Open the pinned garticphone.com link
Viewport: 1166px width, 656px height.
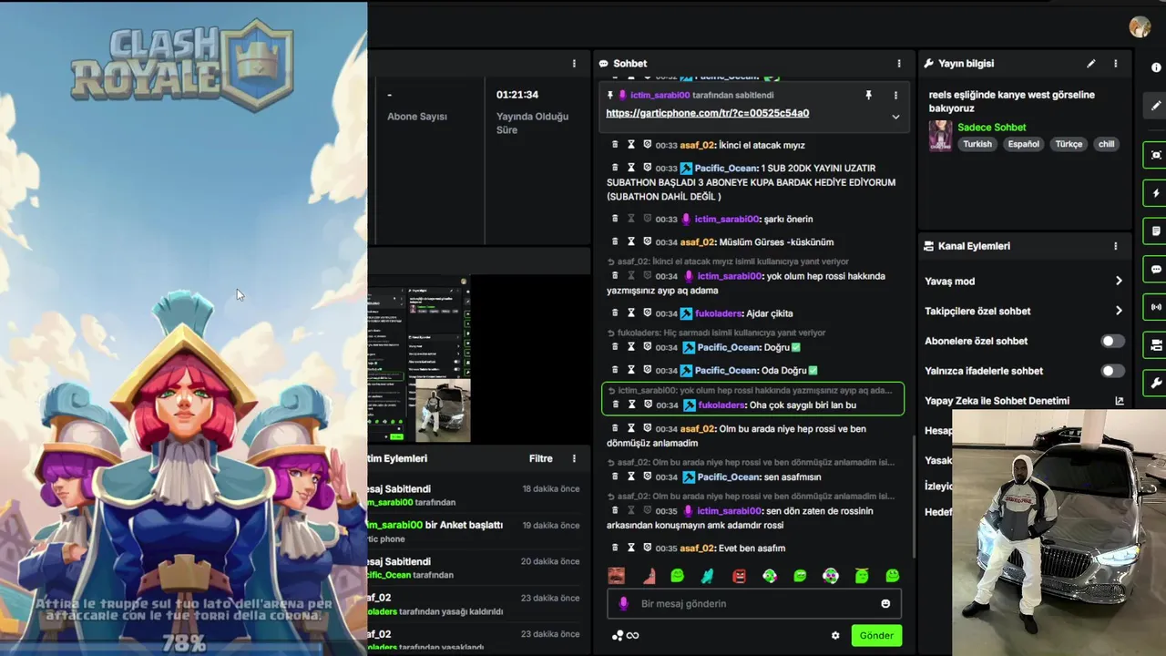click(x=707, y=113)
